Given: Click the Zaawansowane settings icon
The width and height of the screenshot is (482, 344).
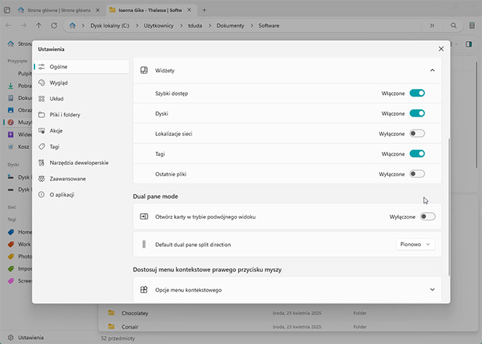Looking at the screenshot, I should click(x=42, y=178).
